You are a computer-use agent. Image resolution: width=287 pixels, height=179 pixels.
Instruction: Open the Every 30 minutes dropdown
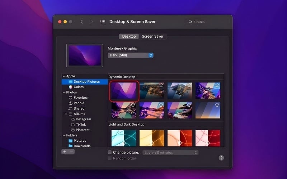click(x=170, y=153)
